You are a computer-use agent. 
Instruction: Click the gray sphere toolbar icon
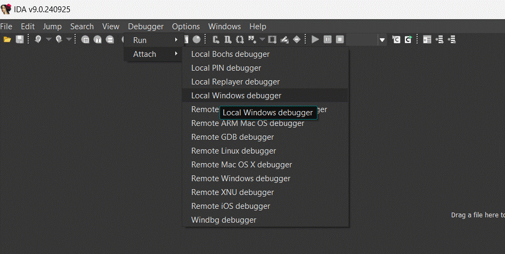click(197, 39)
